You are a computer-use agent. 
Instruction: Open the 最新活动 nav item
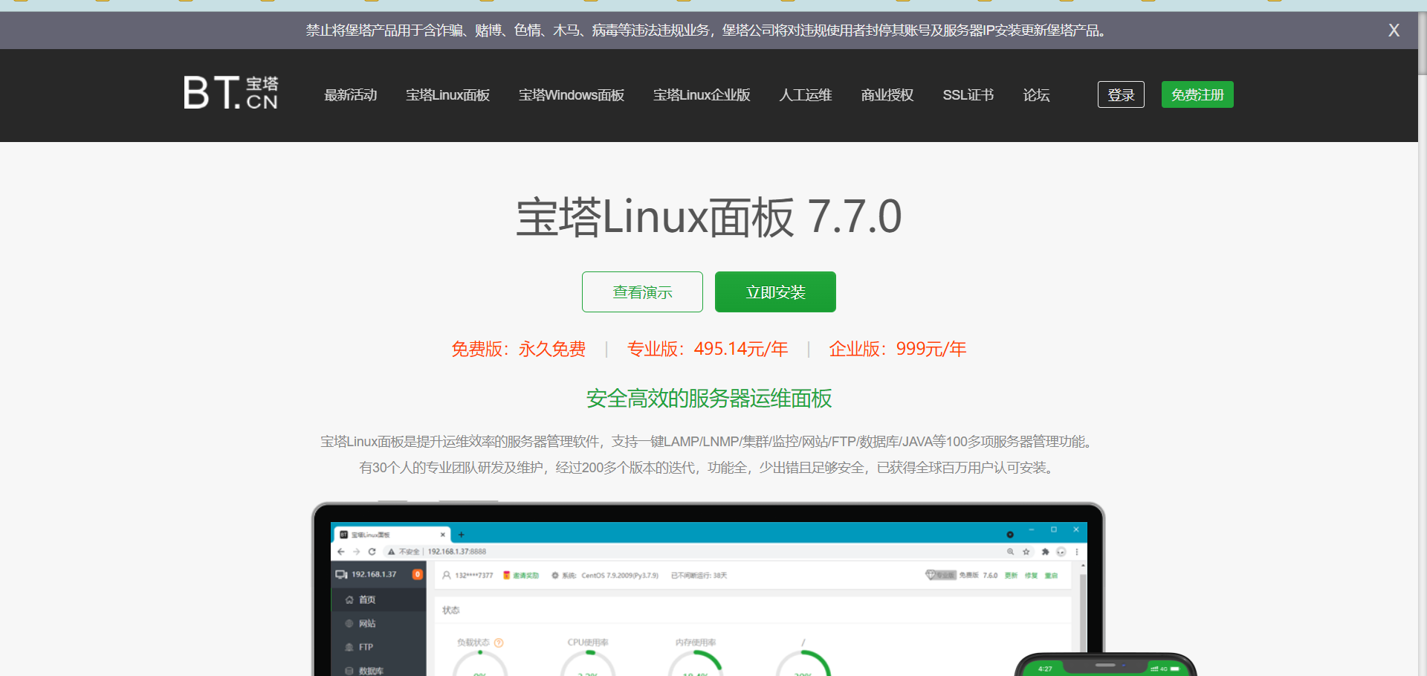[351, 95]
